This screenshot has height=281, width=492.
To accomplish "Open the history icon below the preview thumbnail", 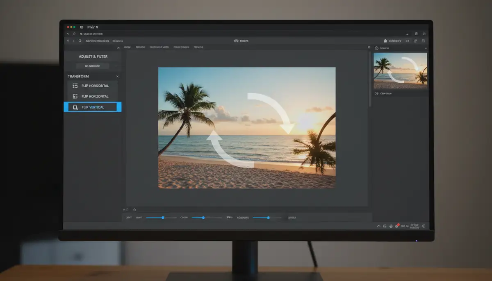I will (x=376, y=93).
